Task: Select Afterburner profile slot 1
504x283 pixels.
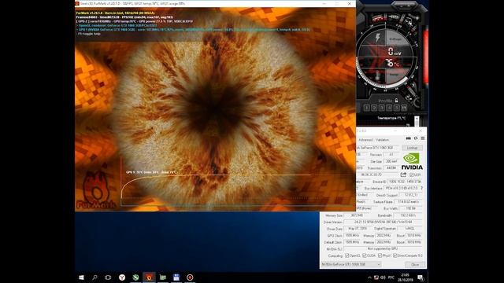Action: pos(367,108)
